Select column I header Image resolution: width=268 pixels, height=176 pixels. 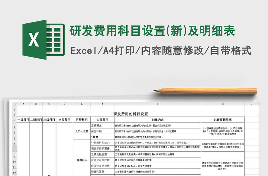pos(252,104)
